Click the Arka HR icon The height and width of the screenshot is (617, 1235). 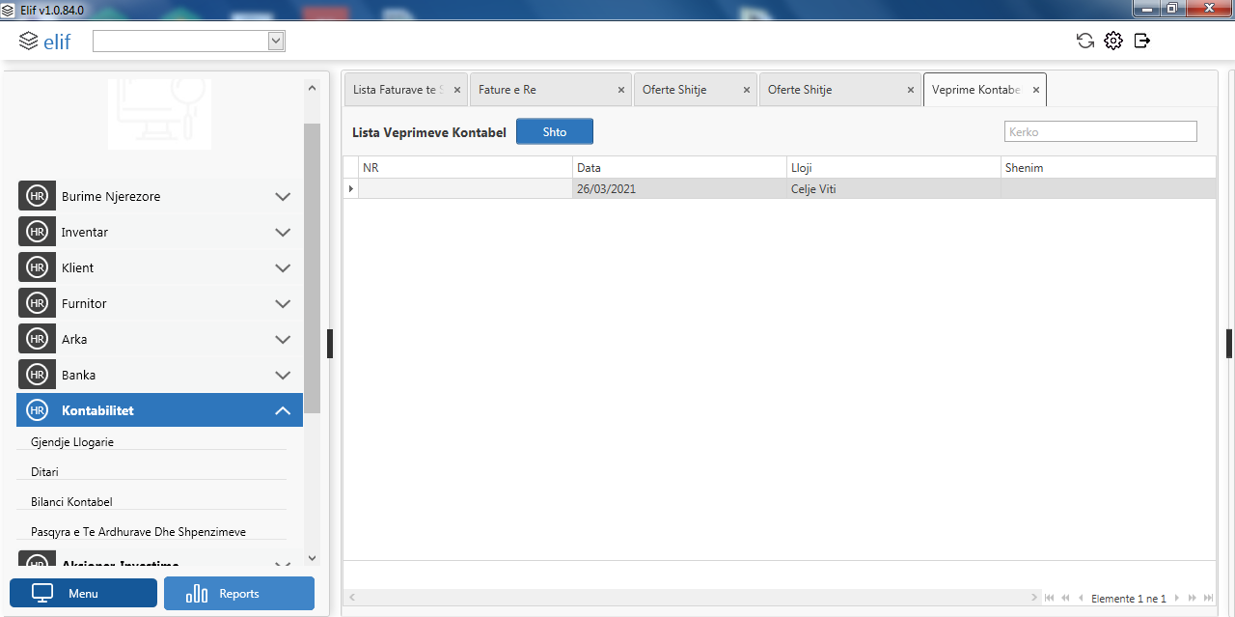click(37, 339)
